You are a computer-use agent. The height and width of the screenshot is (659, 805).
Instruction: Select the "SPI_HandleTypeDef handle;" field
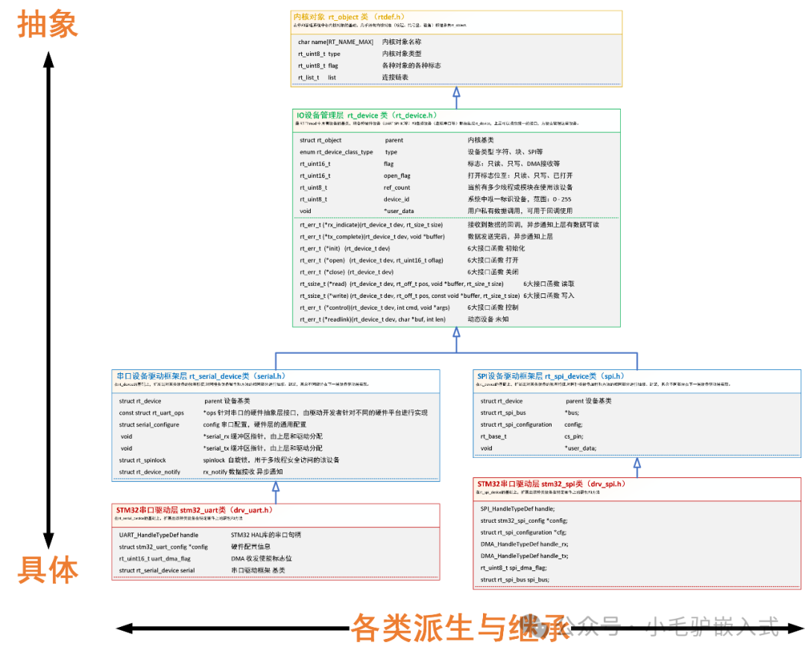point(517,509)
